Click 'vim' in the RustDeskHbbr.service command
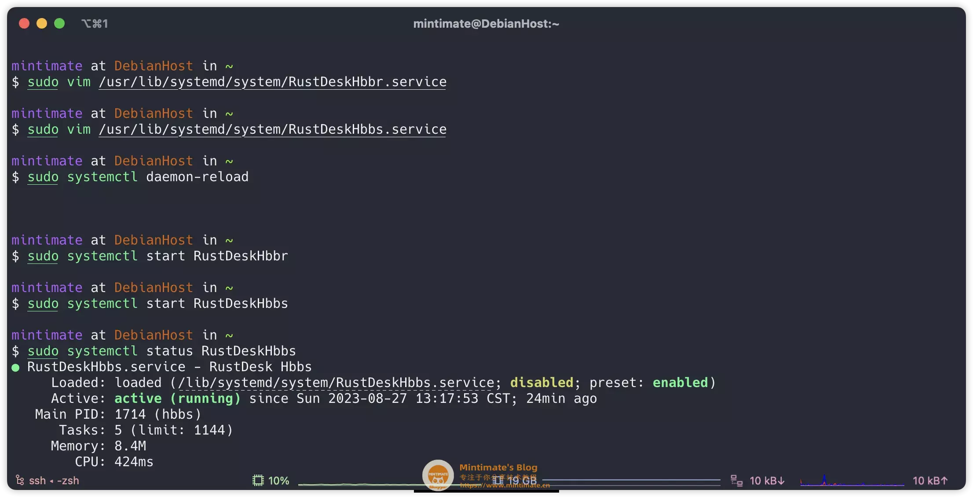This screenshot has width=973, height=497. click(79, 82)
